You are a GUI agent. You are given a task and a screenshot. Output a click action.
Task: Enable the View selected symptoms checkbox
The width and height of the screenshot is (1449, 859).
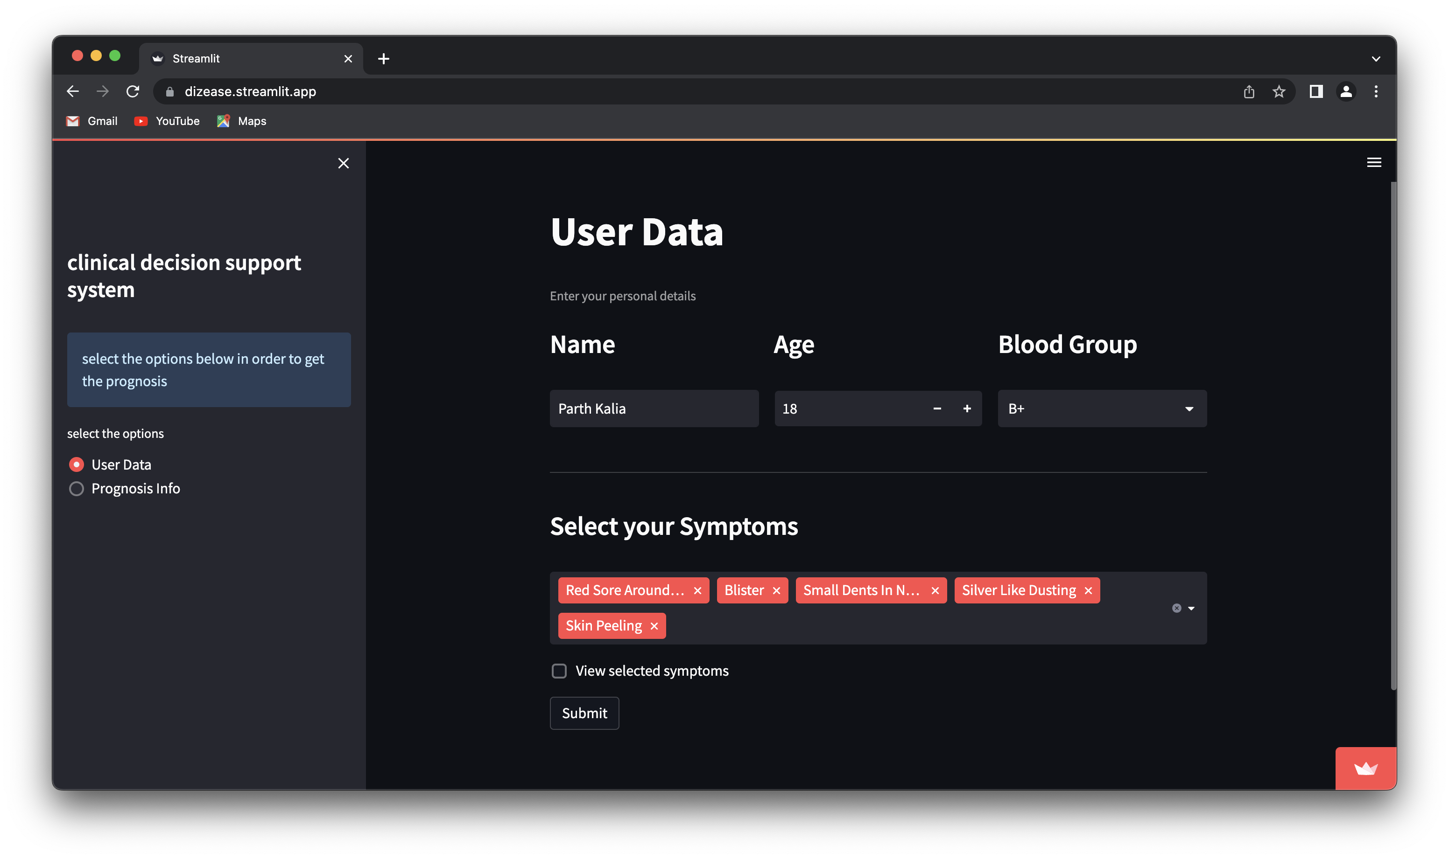(559, 671)
